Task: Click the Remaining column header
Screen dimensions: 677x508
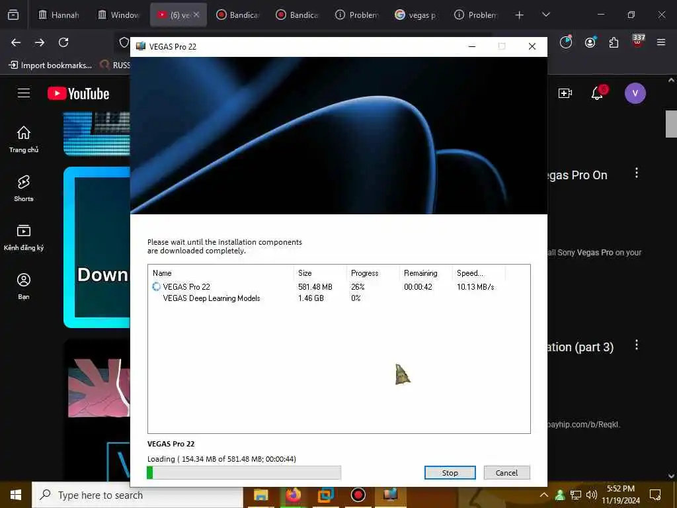Action: click(x=425, y=273)
